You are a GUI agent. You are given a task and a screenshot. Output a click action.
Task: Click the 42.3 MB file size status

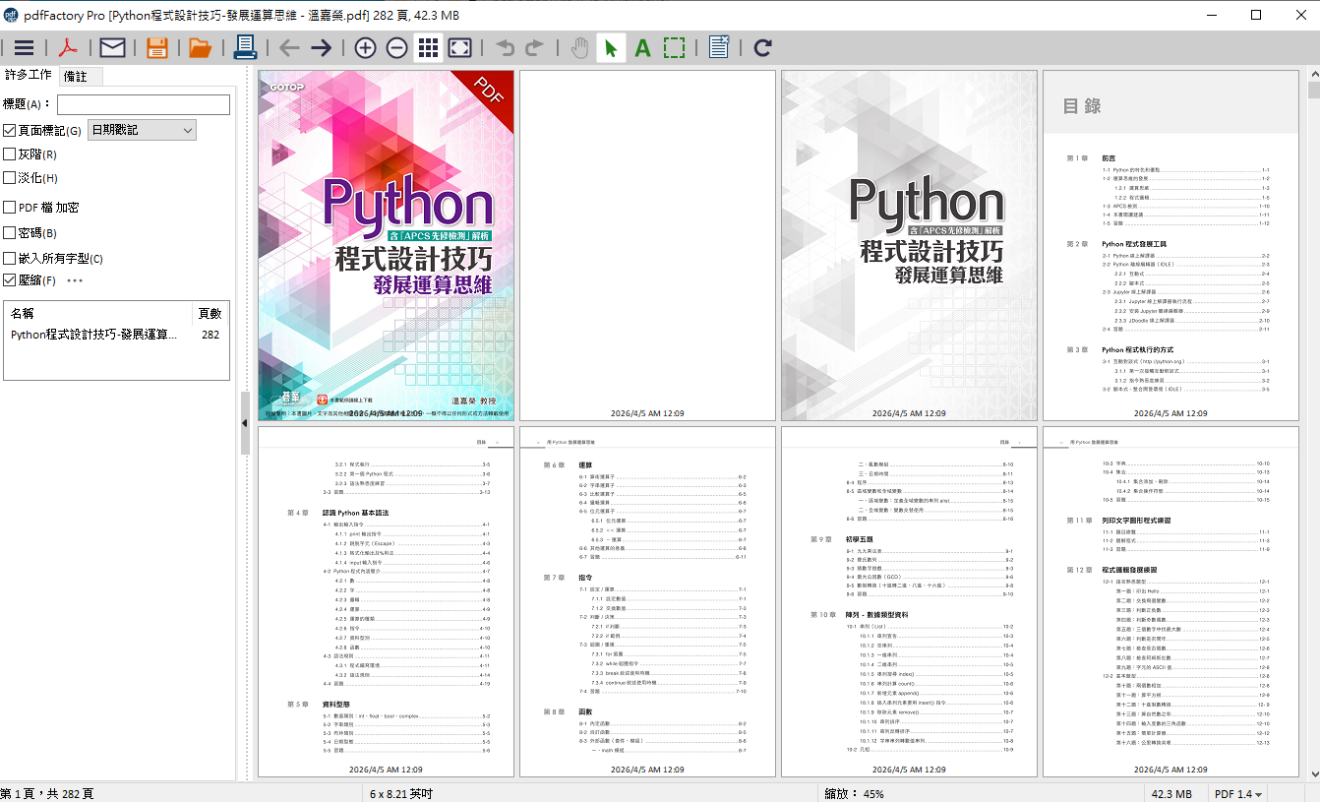[1170, 794]
